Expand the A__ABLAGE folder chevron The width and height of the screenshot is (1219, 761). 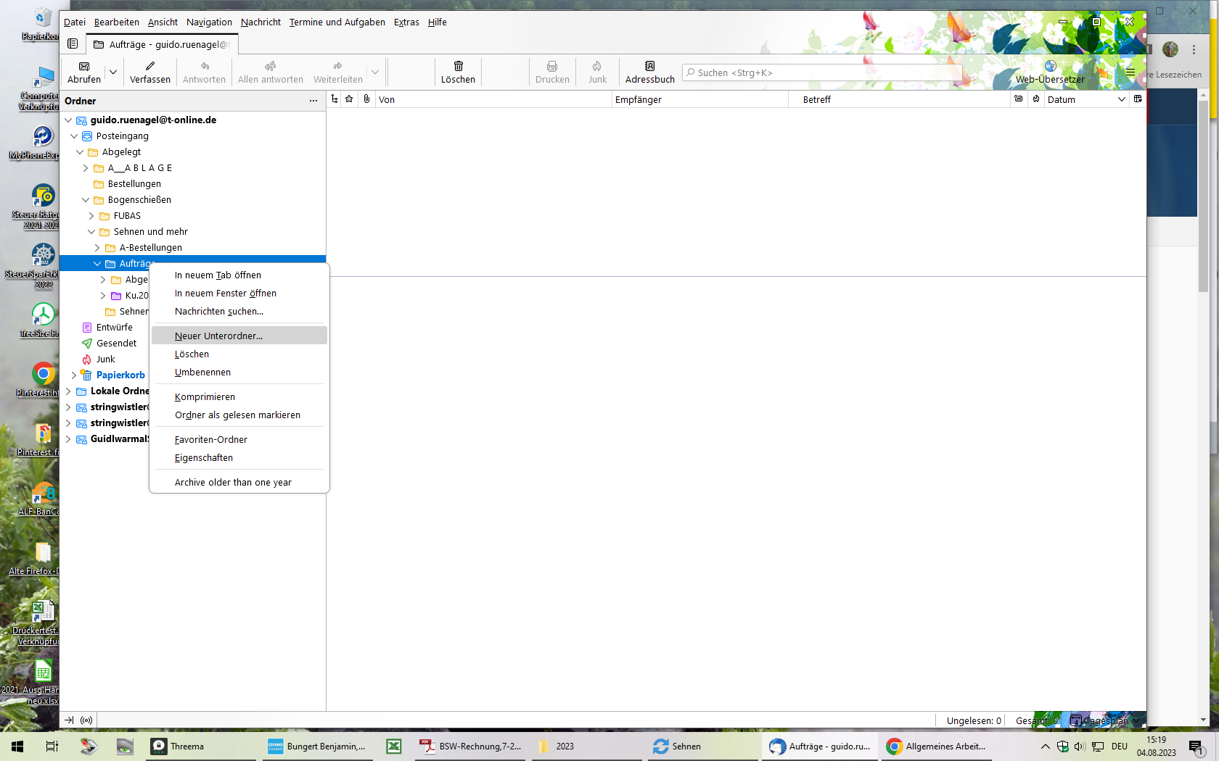click(86, 168)
